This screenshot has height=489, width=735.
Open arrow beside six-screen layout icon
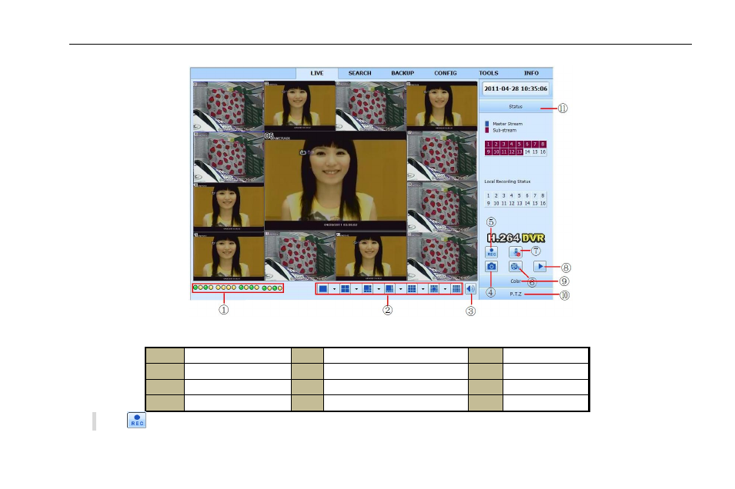pos(379,289)
